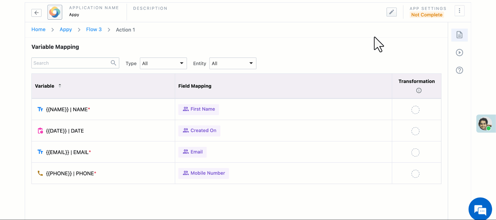The image size is (496, 220).
Task: Expand the Entity filter dropdown
Action: (233, 63)
